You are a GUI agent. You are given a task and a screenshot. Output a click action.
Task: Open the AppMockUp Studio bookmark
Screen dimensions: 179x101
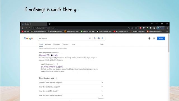[x=55, y=31]
